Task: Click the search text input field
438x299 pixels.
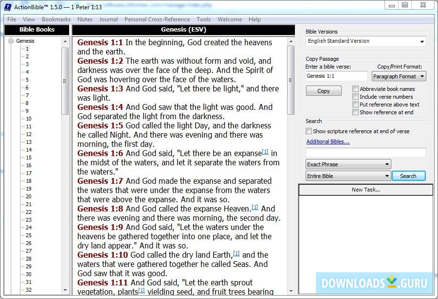Action: 365,153
